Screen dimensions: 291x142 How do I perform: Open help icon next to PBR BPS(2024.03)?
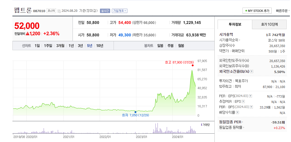tap(251, 107)
